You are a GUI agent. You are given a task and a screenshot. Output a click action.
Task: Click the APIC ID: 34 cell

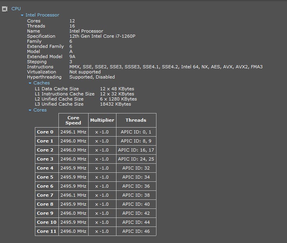[x=136, y=177]
